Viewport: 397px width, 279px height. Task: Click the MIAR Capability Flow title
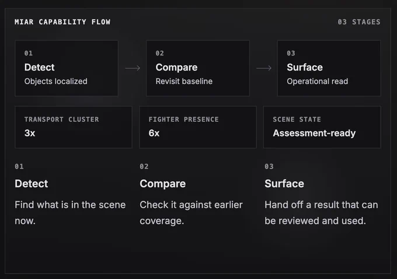click(62, 22)
